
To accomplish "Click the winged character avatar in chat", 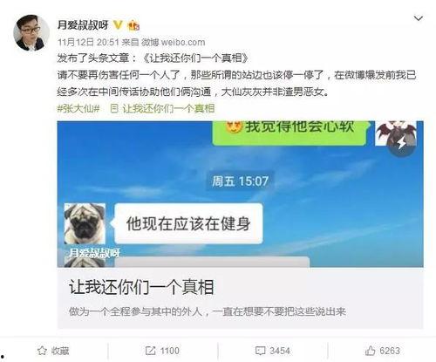I will point(396,133).
